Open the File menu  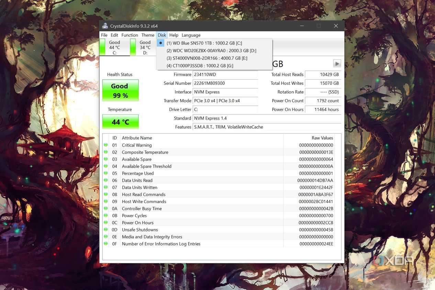(x=104, y=35)
